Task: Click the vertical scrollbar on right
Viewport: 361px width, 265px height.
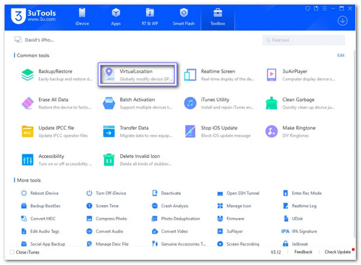Action: pos(354,143)
